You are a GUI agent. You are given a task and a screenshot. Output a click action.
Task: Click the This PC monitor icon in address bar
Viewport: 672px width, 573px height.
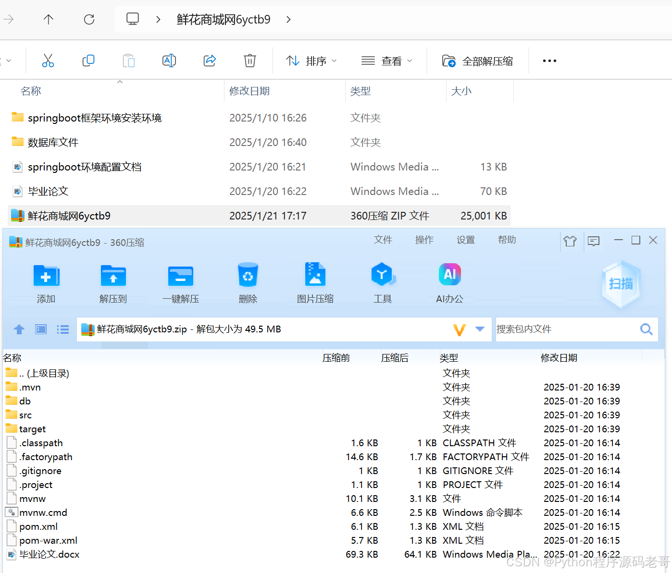(x=133, y=19)
